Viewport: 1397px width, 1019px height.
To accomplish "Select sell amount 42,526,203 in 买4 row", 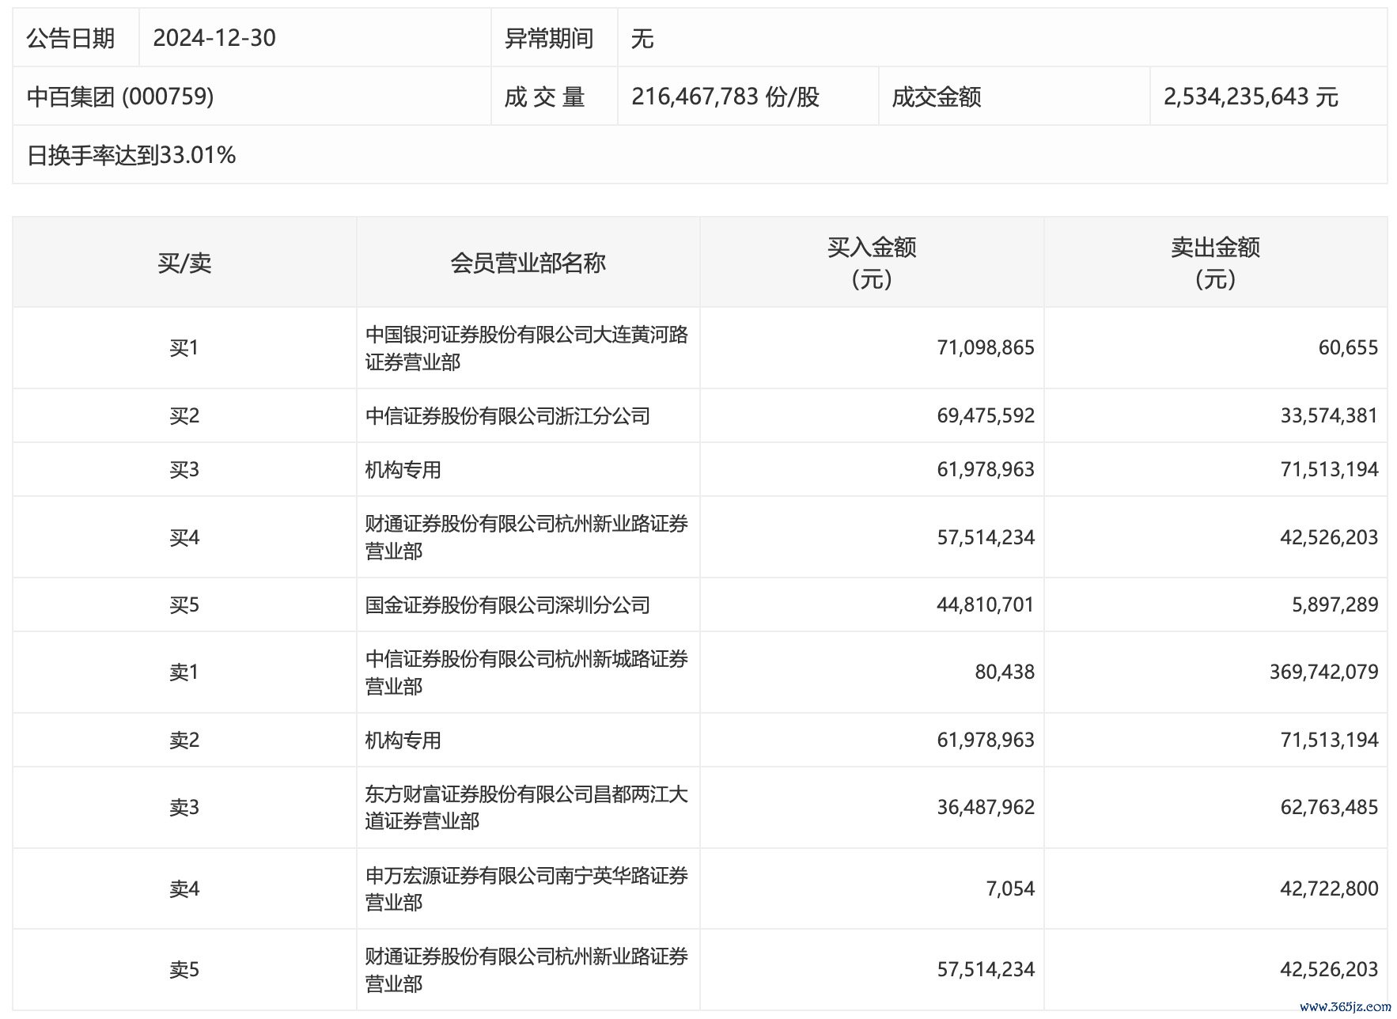I will coord(1329,537).
